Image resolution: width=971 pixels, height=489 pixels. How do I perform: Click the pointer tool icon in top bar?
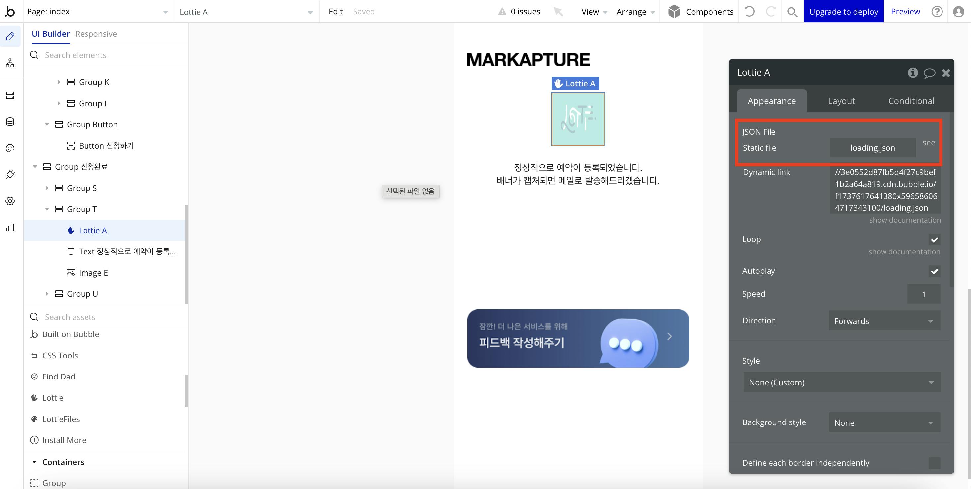coord(558,12)
